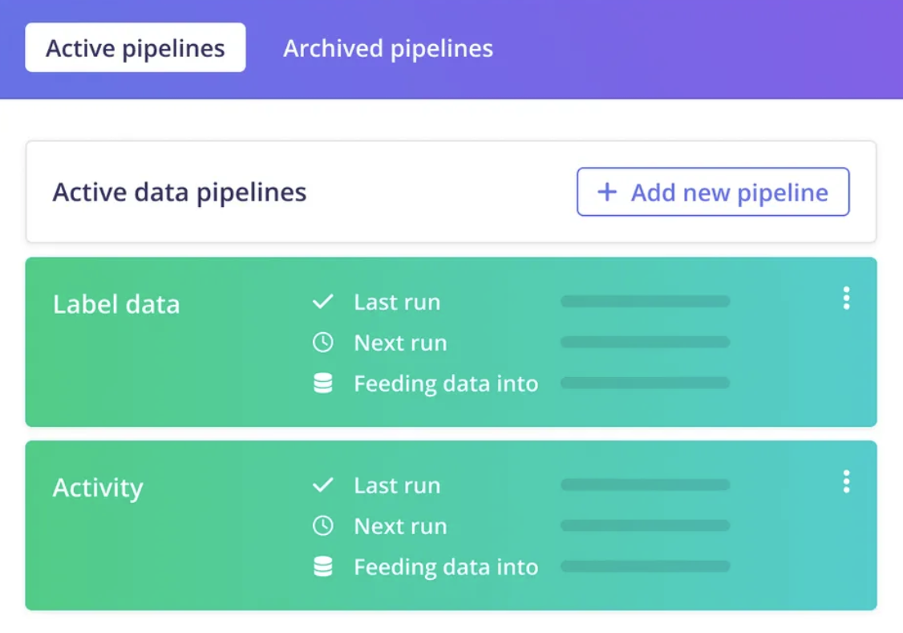This screenshot has width=903, height=633.
Task: Click the Last run progress bar in Label data
Action: tap(646, 302)
